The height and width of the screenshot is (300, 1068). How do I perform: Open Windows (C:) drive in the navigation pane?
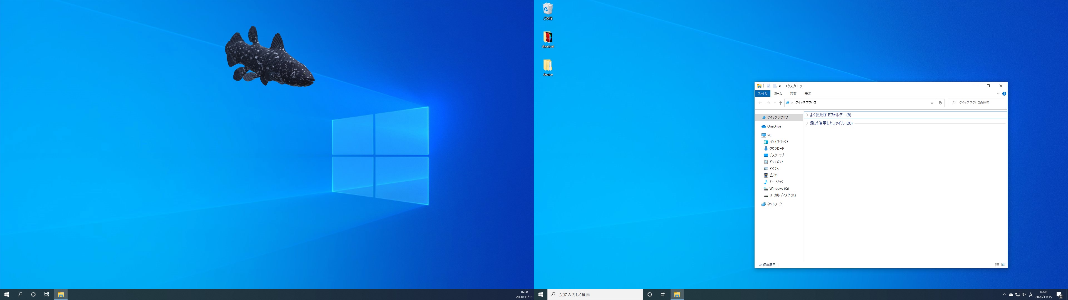click(779, 189)
